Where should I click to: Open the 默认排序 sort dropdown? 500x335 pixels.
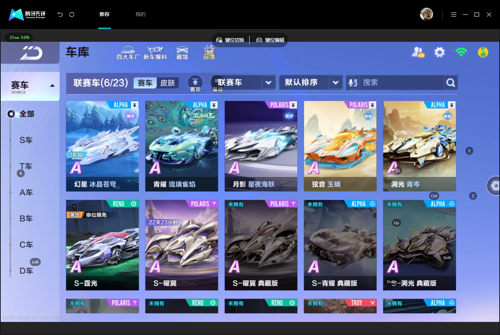coord(311,82)
